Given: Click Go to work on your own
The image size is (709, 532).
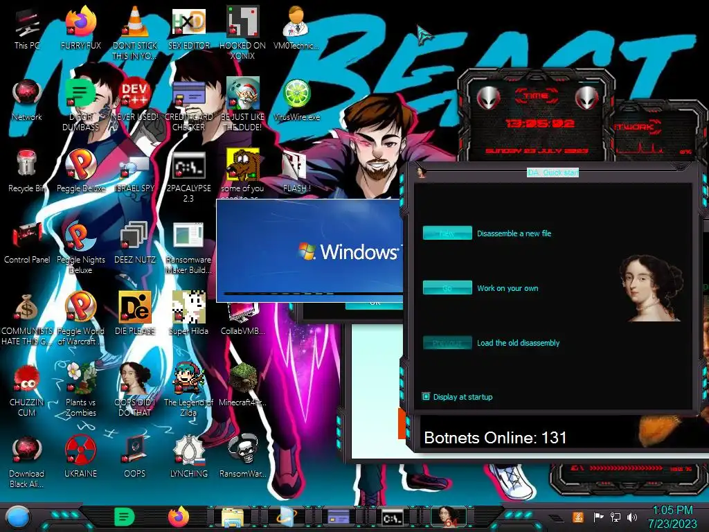Looking at the screenshot, I should click(447, 287).
